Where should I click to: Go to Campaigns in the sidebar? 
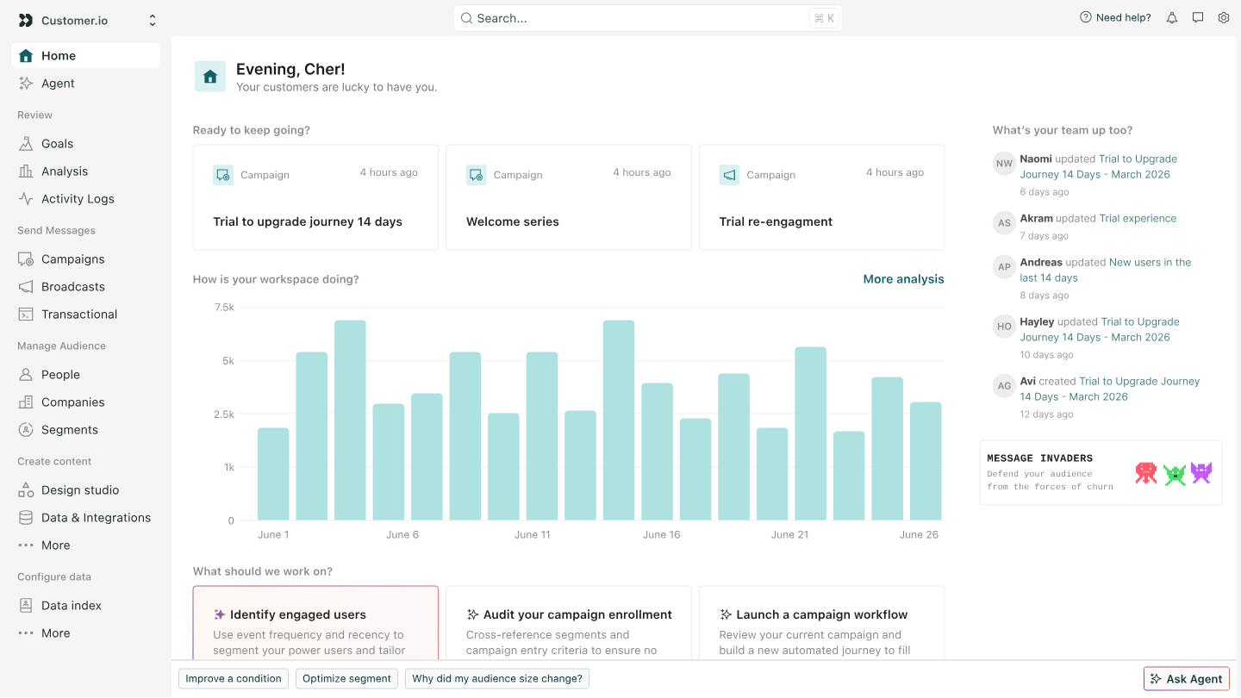(x=72, y=259)
